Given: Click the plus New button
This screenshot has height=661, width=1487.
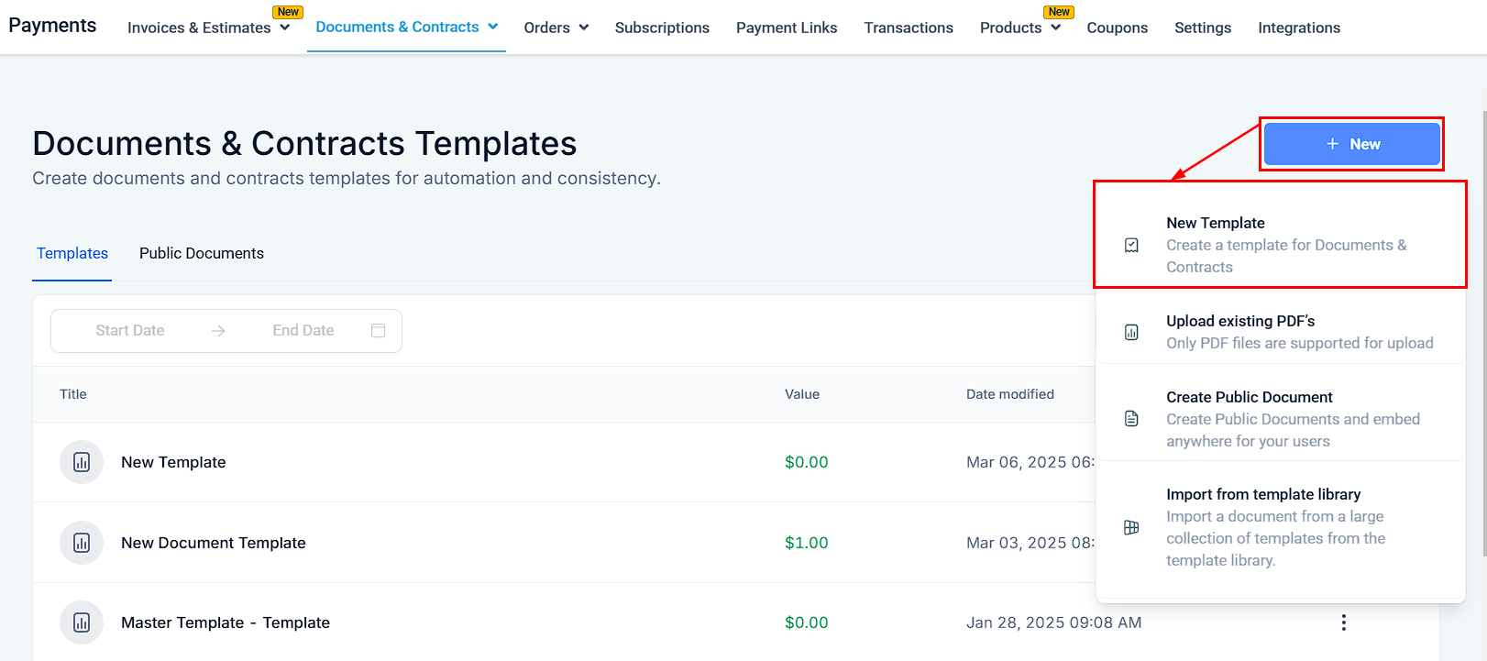Looking at the screenshot, I should point(1351,144).
